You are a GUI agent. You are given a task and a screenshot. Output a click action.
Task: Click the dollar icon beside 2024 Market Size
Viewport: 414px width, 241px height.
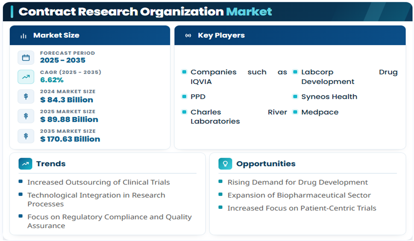pos(26,96)
